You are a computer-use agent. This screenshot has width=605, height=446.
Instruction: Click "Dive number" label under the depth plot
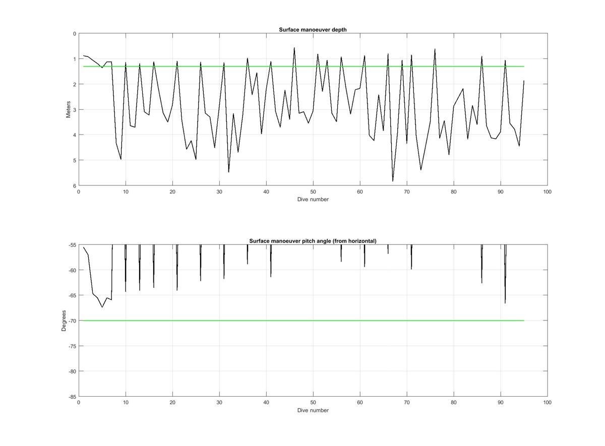[x=313, y=199]
